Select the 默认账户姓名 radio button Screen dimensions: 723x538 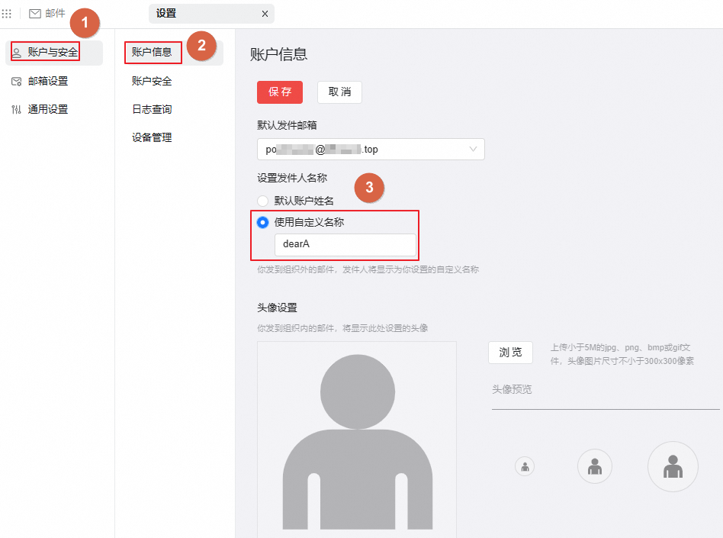coord(262,201)
